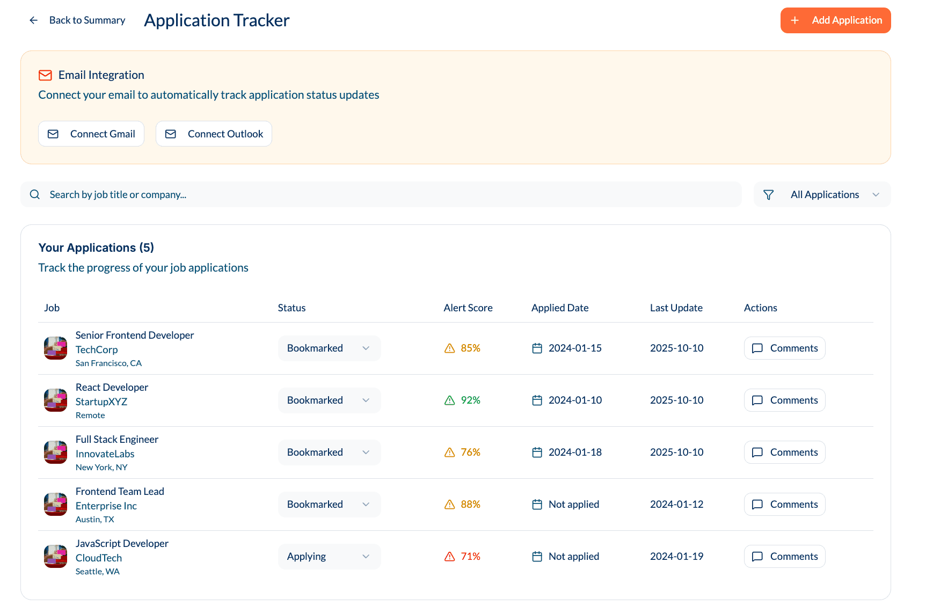Click Connect Gmail button
Screen dimensions: 933x613
coord(91,134)
